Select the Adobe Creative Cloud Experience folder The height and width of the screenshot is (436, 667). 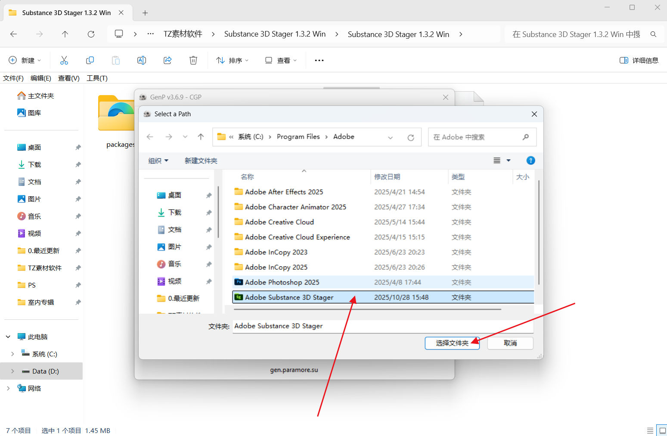click(383, 237)
